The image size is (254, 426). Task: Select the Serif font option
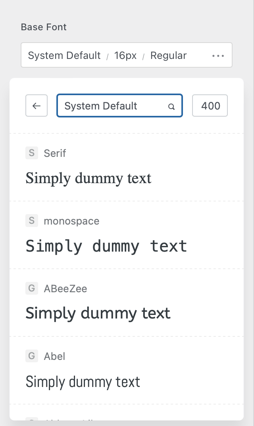(x=55, y=153)
